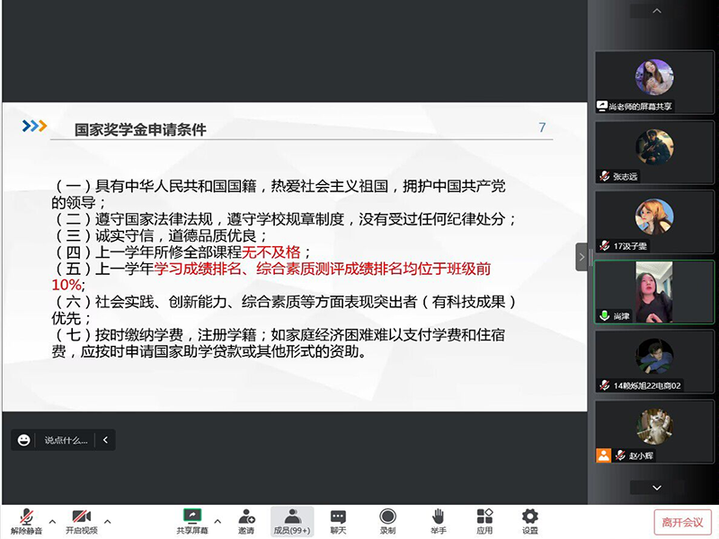Open the chat (聊天) panel
The width and height of the screenshot is (719, 539).
338,520
